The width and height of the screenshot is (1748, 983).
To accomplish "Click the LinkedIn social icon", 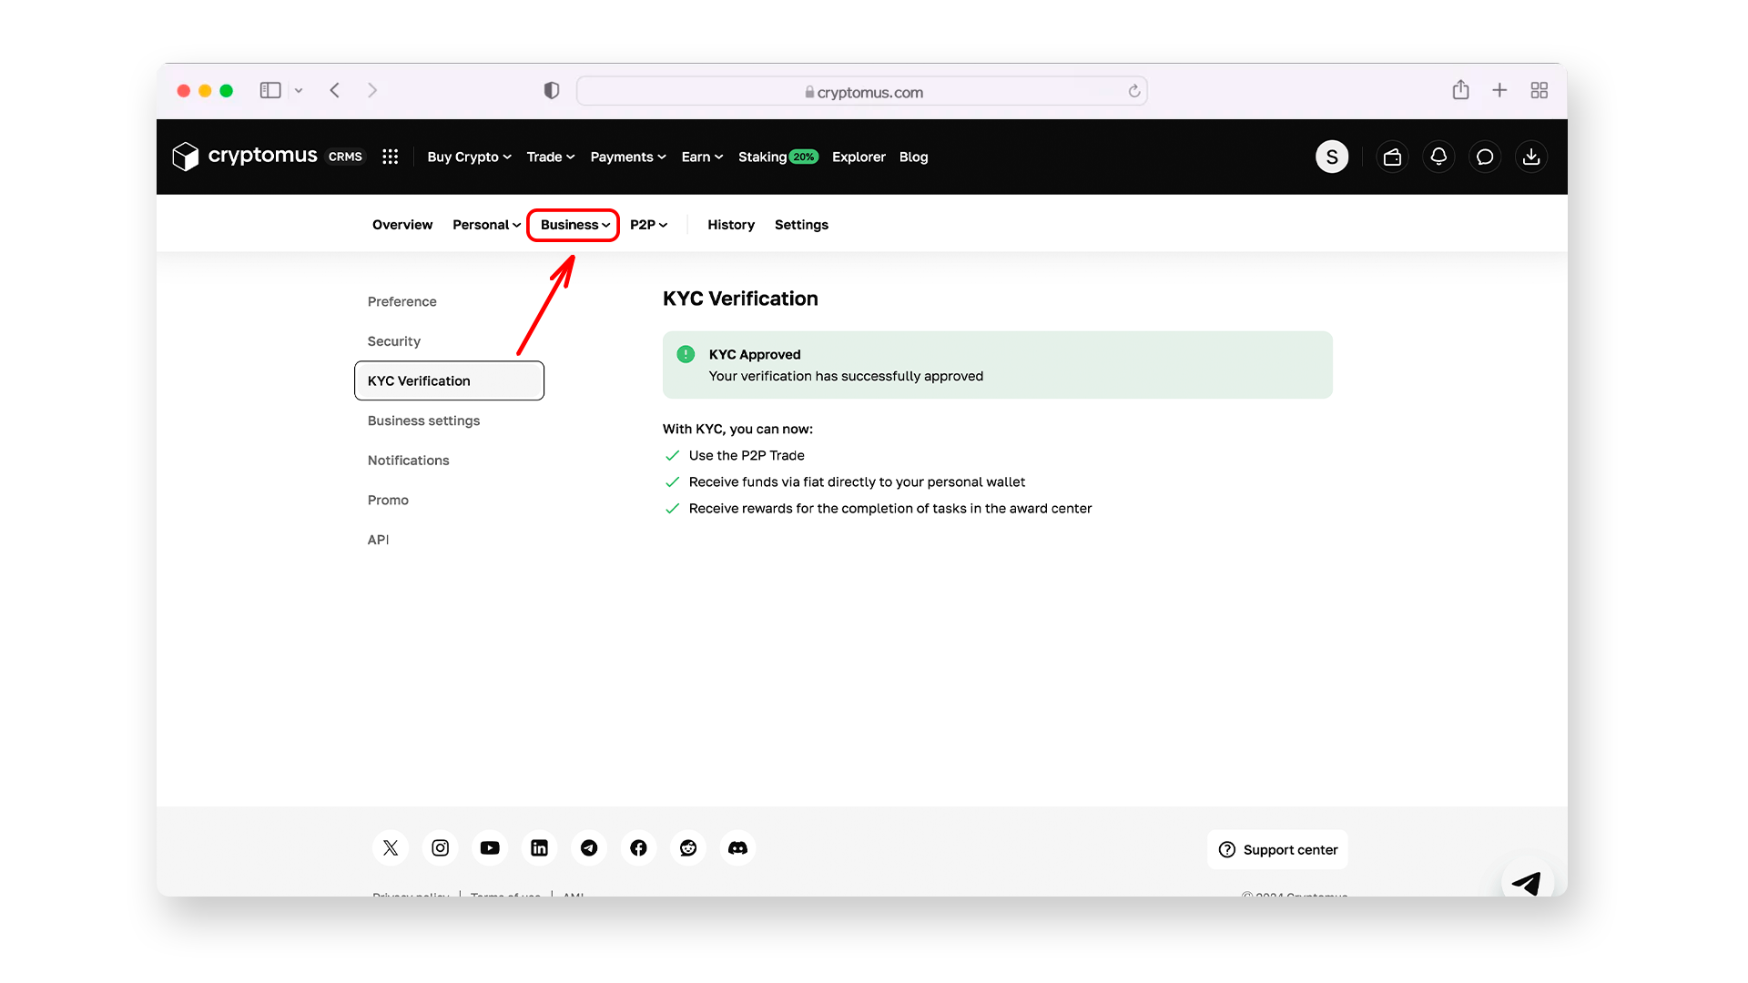I will coord(539,848).
